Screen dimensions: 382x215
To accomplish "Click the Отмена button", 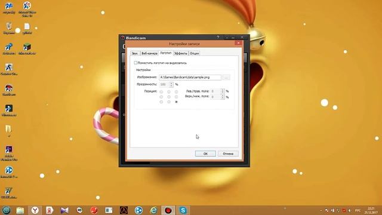I will click(x=228, y=153).
